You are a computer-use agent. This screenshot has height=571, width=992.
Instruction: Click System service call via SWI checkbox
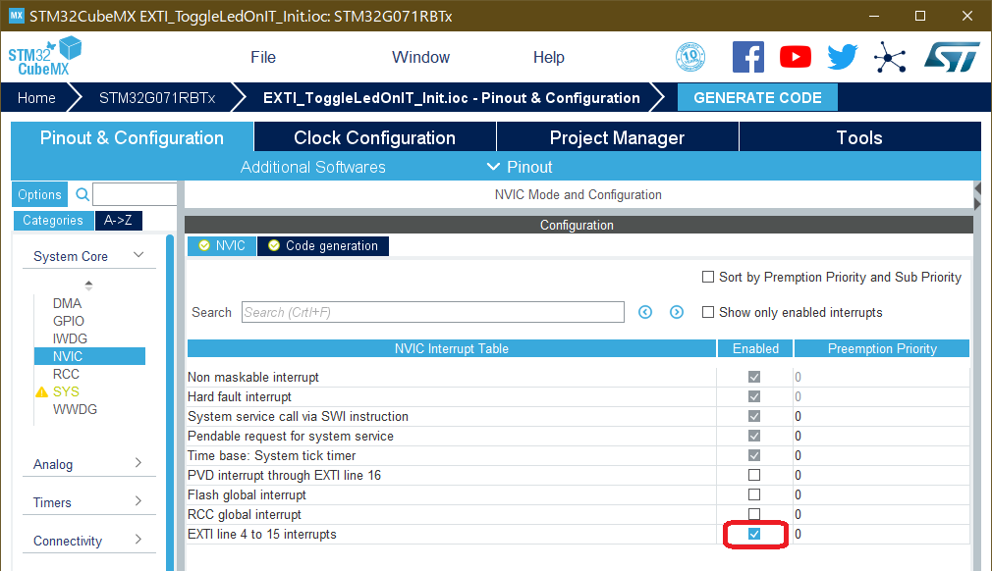tap(754, 416)
